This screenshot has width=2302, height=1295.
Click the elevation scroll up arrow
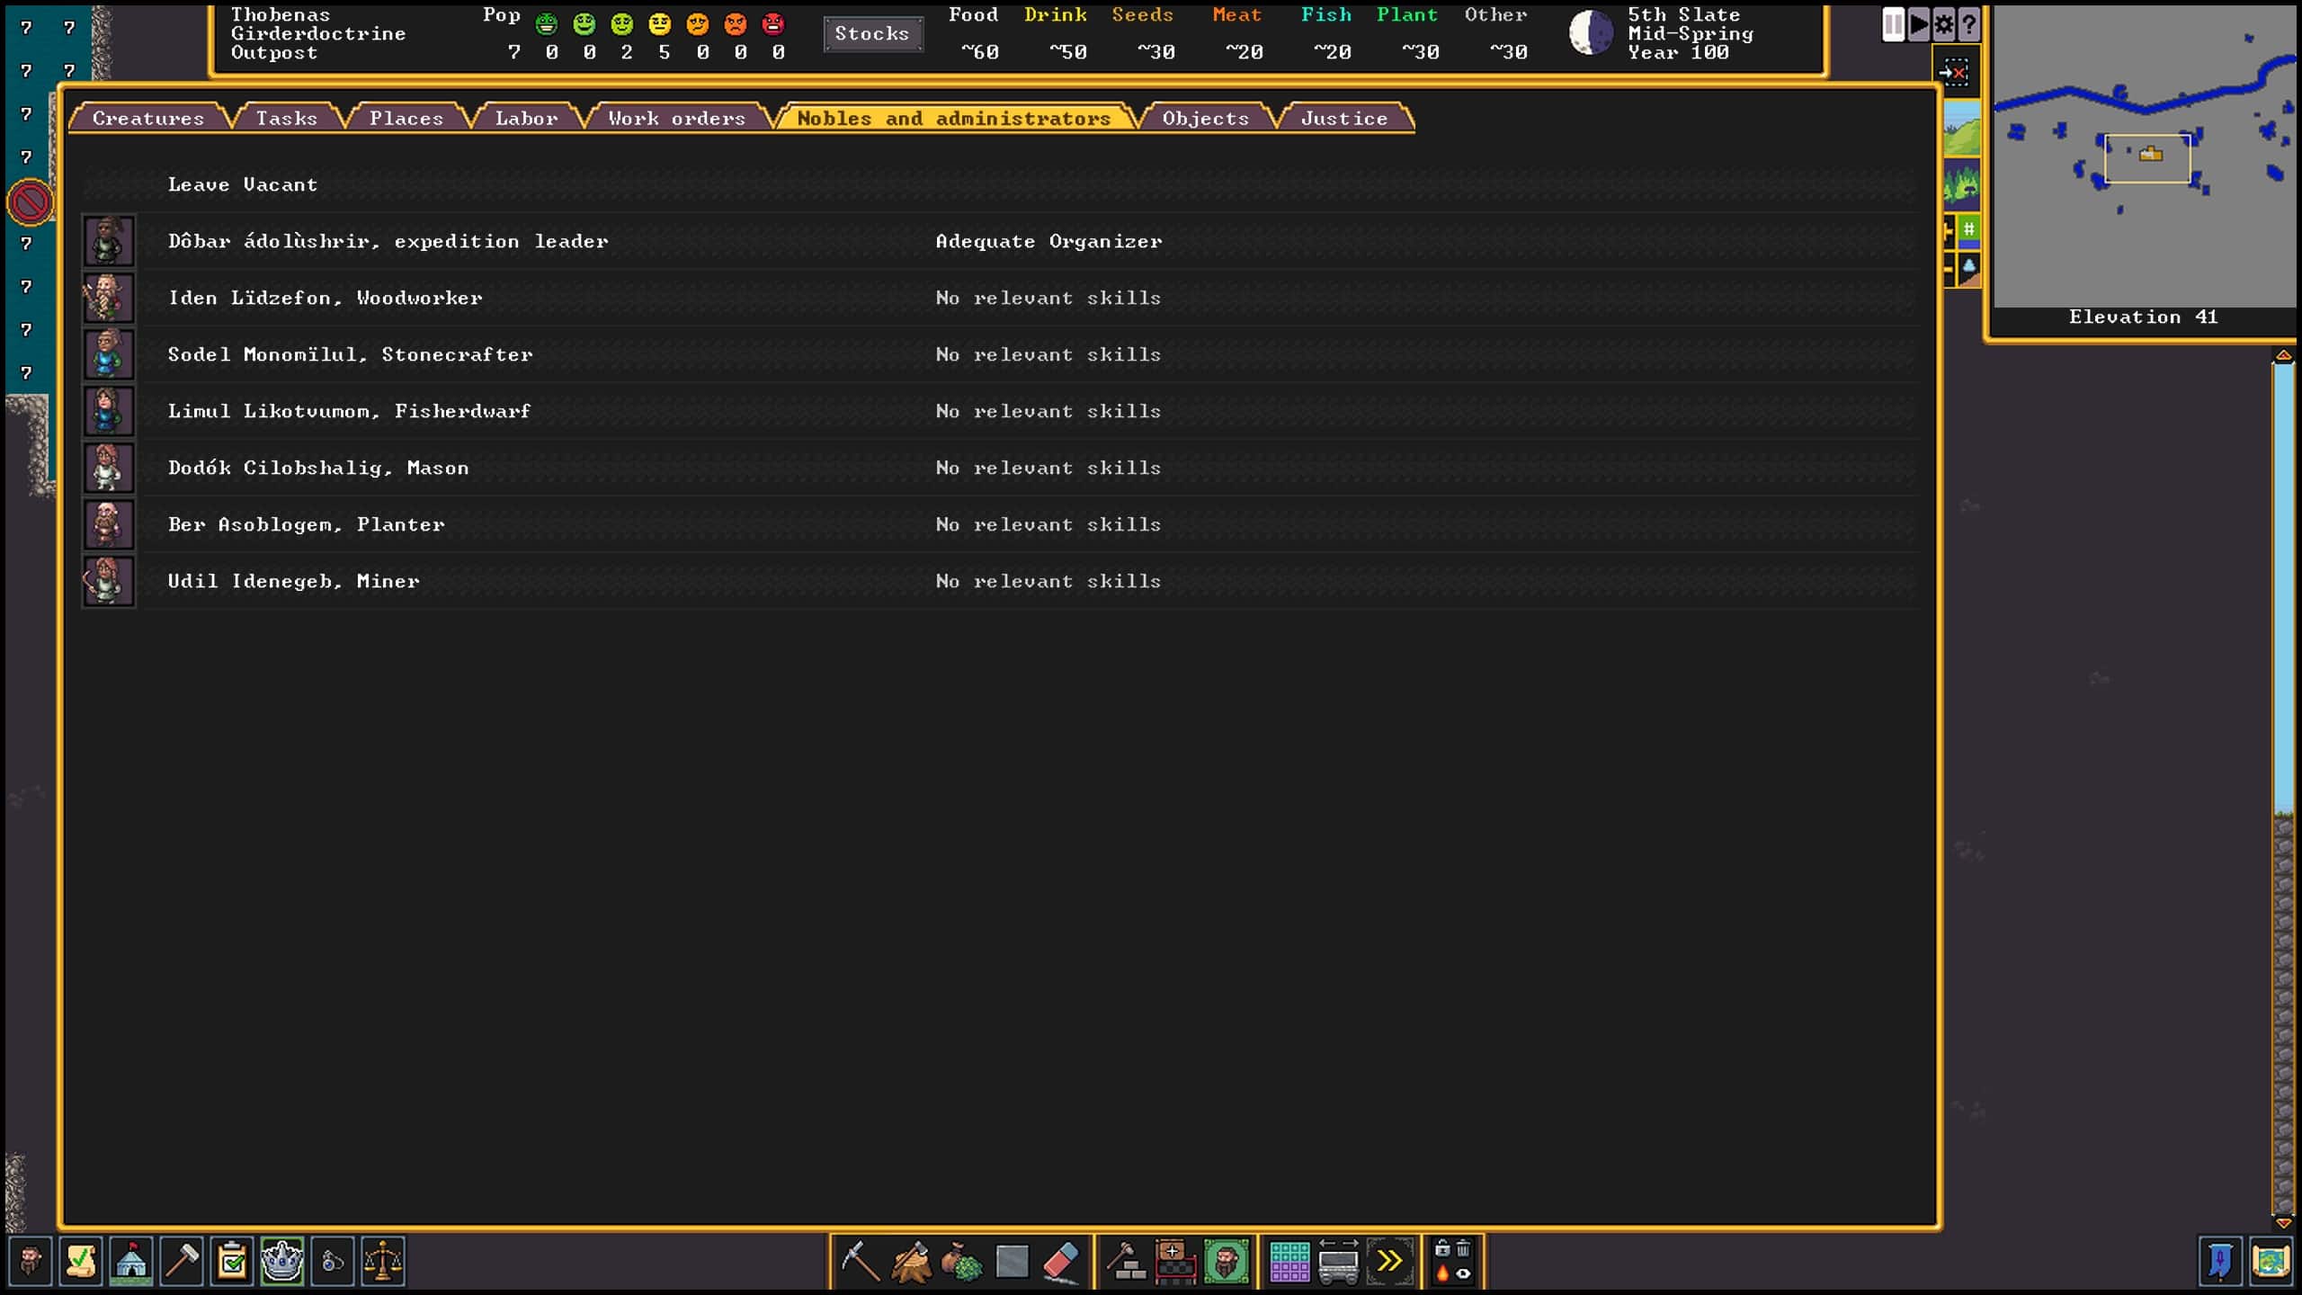click(2283, 356)
